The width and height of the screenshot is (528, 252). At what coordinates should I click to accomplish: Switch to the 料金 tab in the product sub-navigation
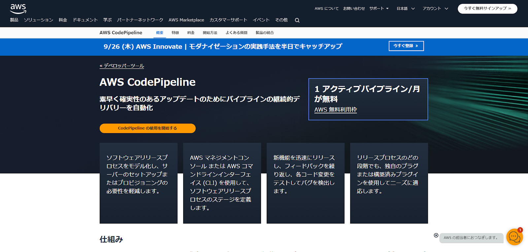(x=191, y=33)
